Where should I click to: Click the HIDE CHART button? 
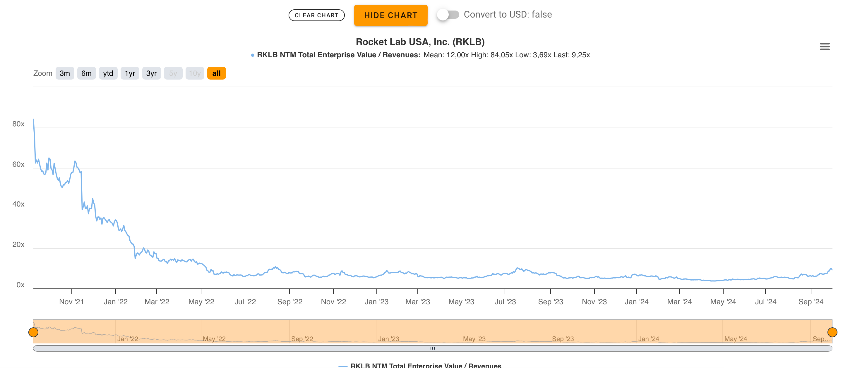[x=390, y=15]
